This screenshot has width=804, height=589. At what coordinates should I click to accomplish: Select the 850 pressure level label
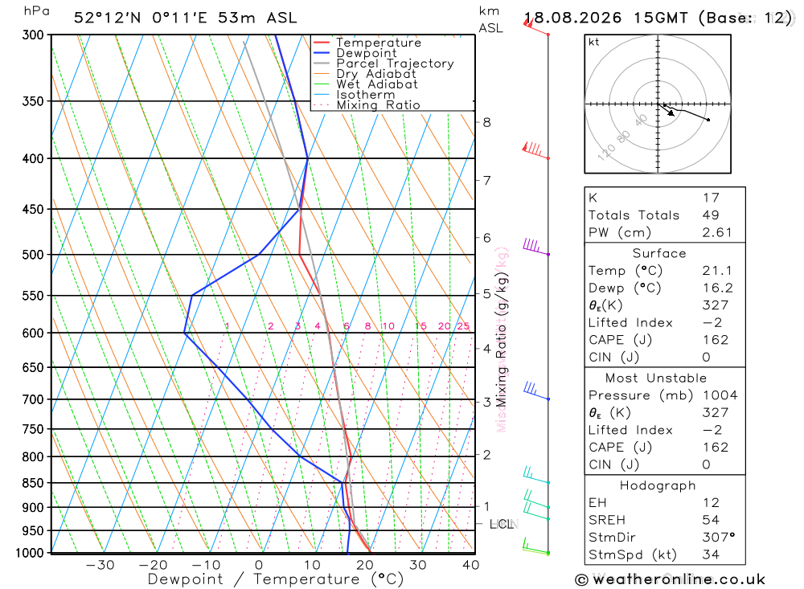coord(33,483)
